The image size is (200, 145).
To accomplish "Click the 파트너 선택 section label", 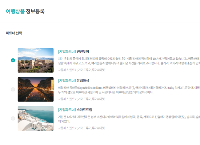I will (14, 33).
